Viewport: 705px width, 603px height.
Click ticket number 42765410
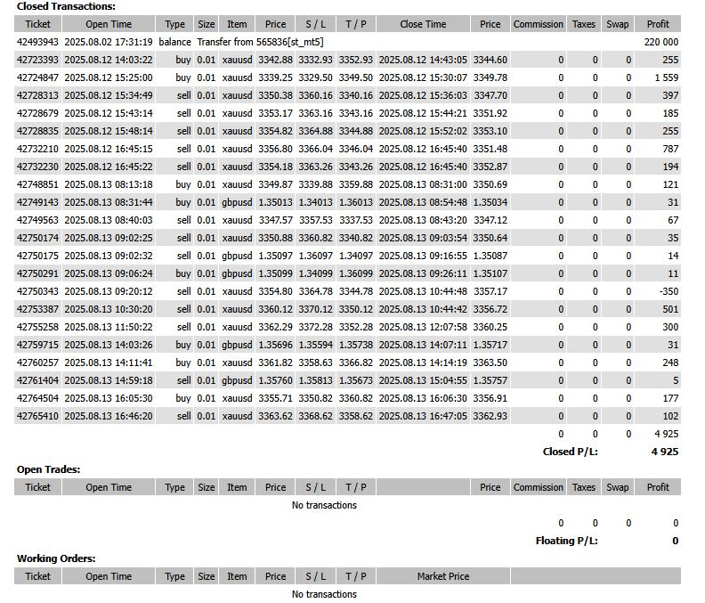37,416
